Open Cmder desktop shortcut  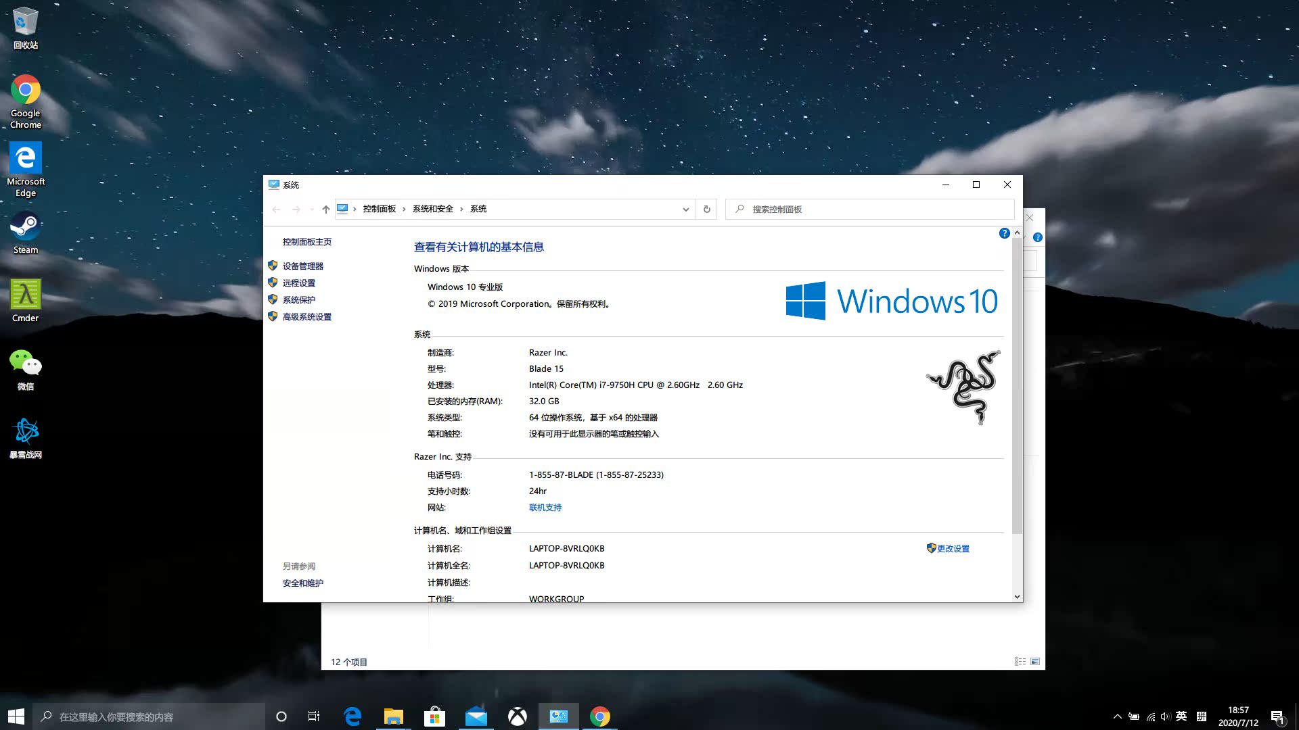point(26,301)
